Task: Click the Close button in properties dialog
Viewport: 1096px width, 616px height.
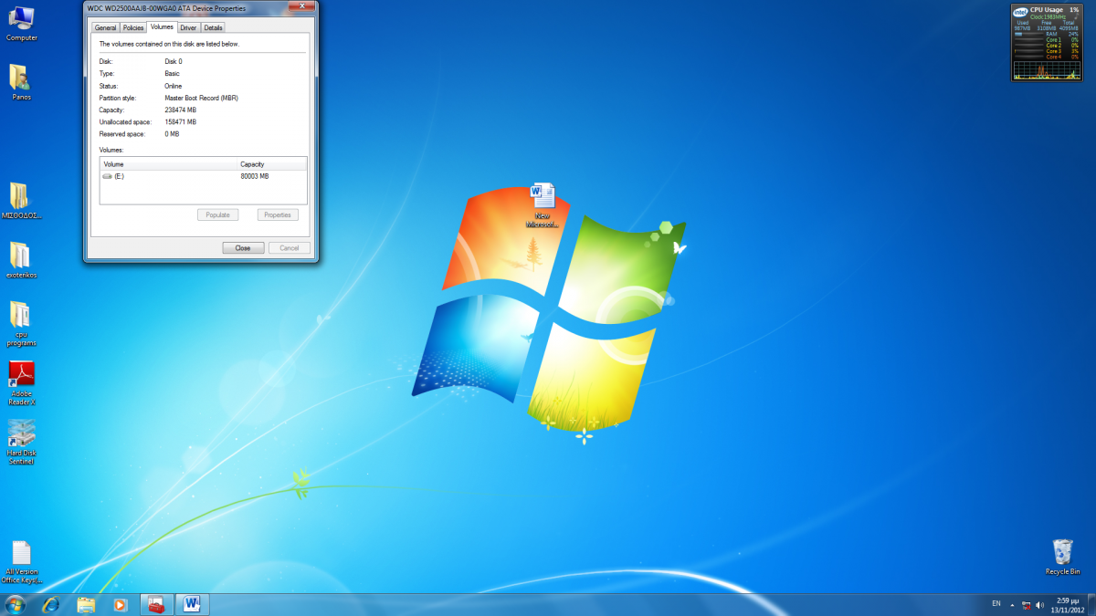Action: point(243,248)
